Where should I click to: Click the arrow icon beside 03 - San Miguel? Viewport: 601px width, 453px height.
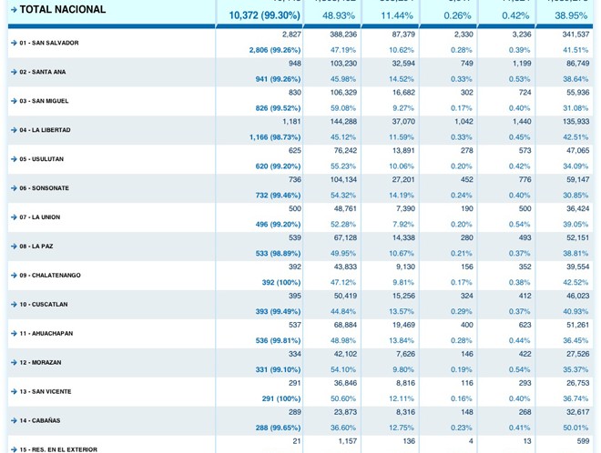pos(14,101)
